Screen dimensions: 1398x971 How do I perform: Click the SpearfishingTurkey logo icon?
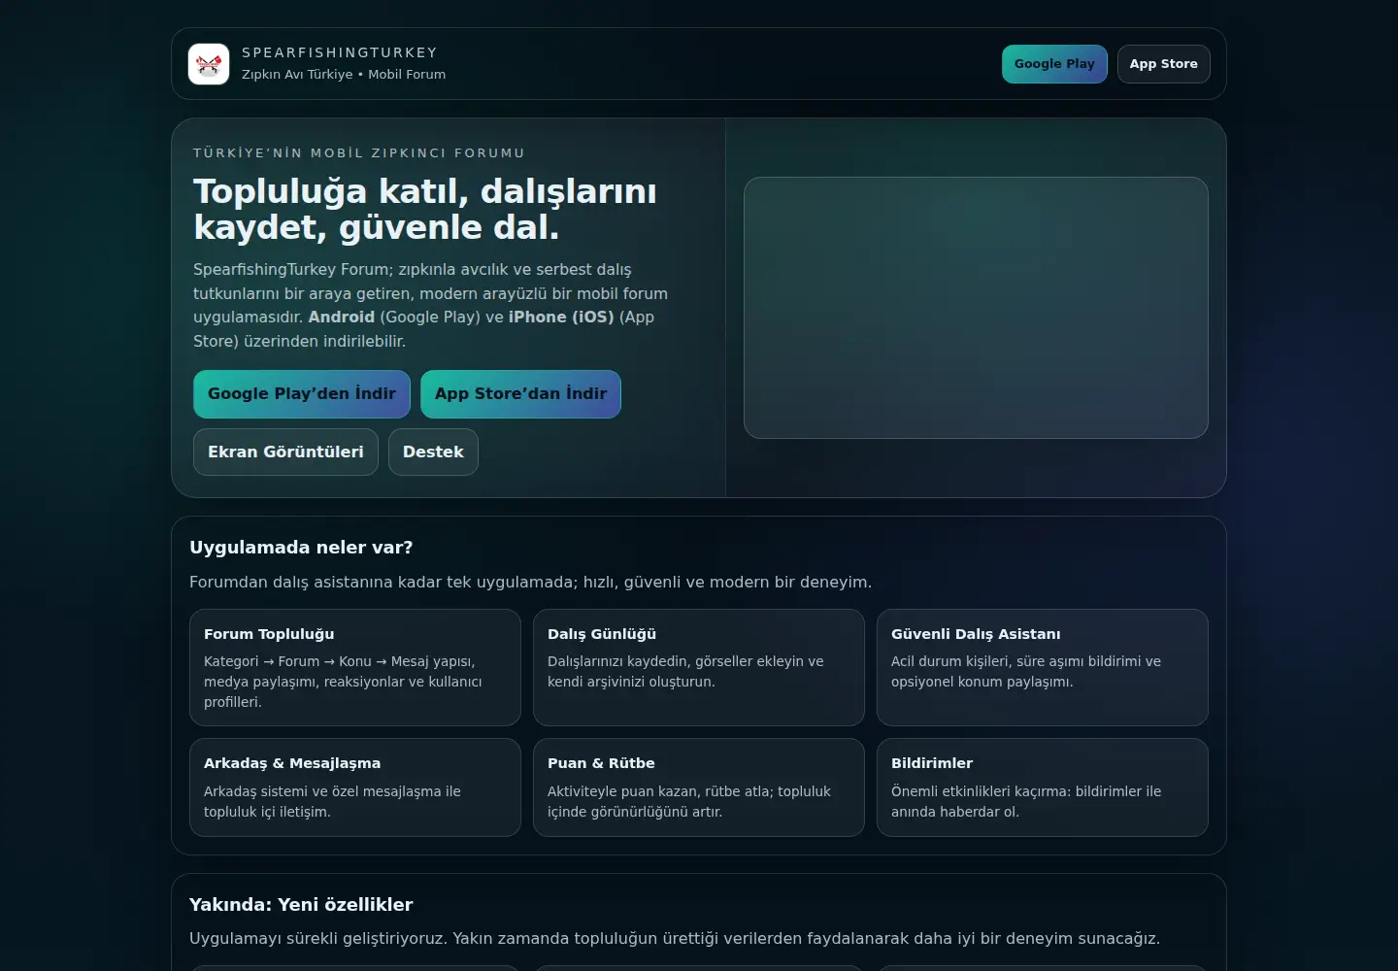click(209, 64)
